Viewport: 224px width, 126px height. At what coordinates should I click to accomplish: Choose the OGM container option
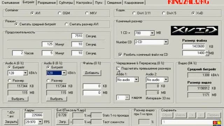[64, 13]
